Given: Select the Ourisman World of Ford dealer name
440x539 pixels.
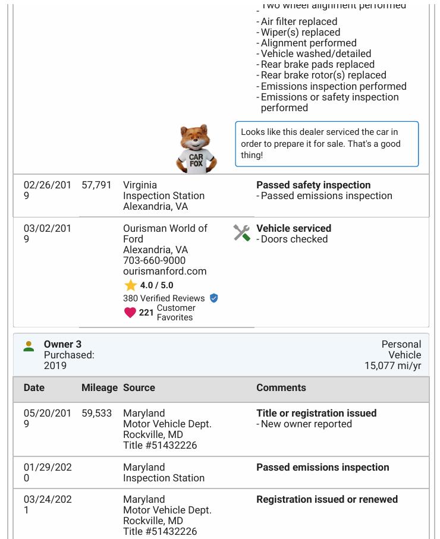Looking at the screenshot, I should 165,234.
